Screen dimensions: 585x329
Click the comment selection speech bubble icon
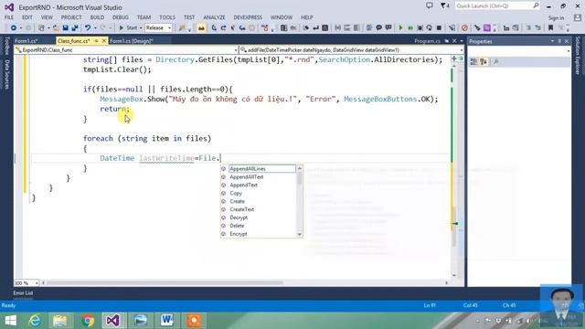pos(378,27)
